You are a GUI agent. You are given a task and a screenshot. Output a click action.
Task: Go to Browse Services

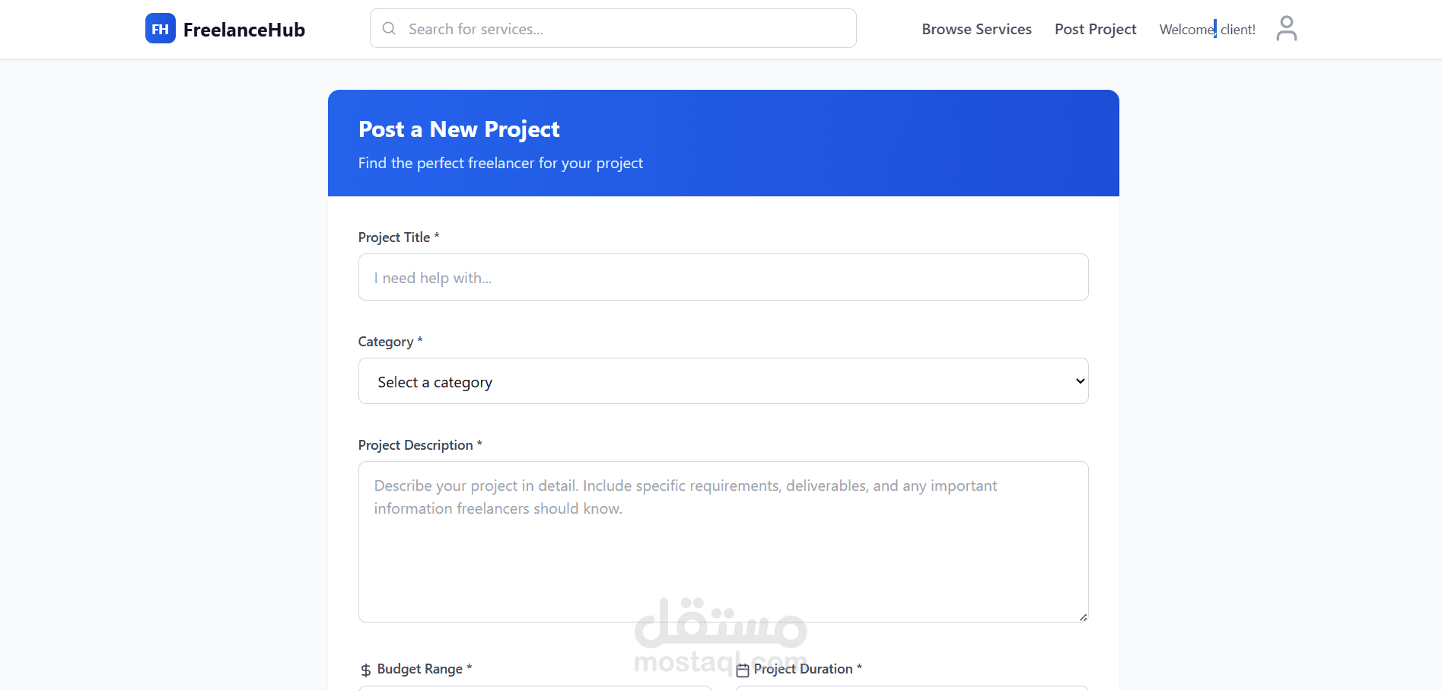tap(976, 29)
